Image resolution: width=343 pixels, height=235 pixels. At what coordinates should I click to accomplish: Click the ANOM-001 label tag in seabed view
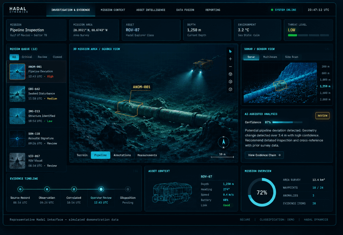pos(142,87)
